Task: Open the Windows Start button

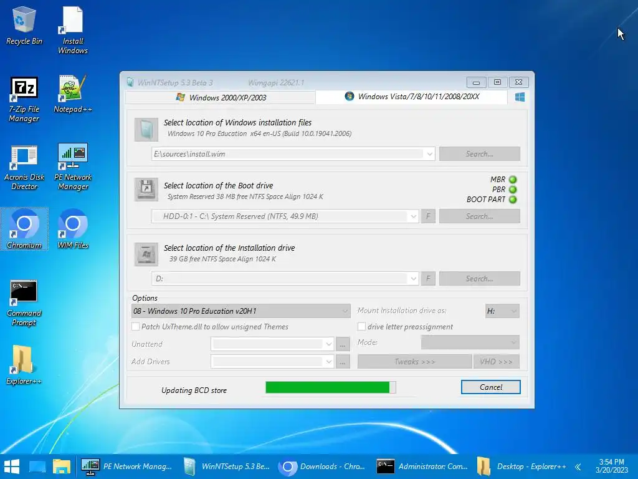Action: [x=12, y=467]
